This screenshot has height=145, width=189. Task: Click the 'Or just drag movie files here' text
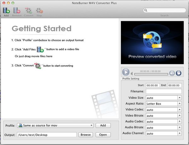[34, 56]
